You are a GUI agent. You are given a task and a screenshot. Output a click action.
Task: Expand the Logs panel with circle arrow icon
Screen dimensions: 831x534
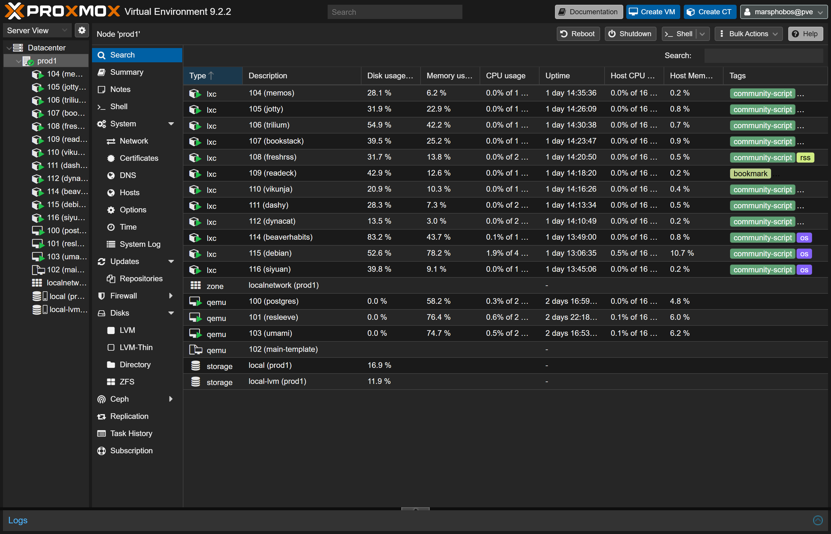[x=817, y=520]
